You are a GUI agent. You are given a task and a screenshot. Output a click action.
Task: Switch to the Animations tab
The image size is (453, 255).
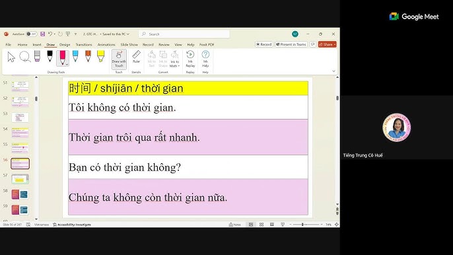[106, 44]
